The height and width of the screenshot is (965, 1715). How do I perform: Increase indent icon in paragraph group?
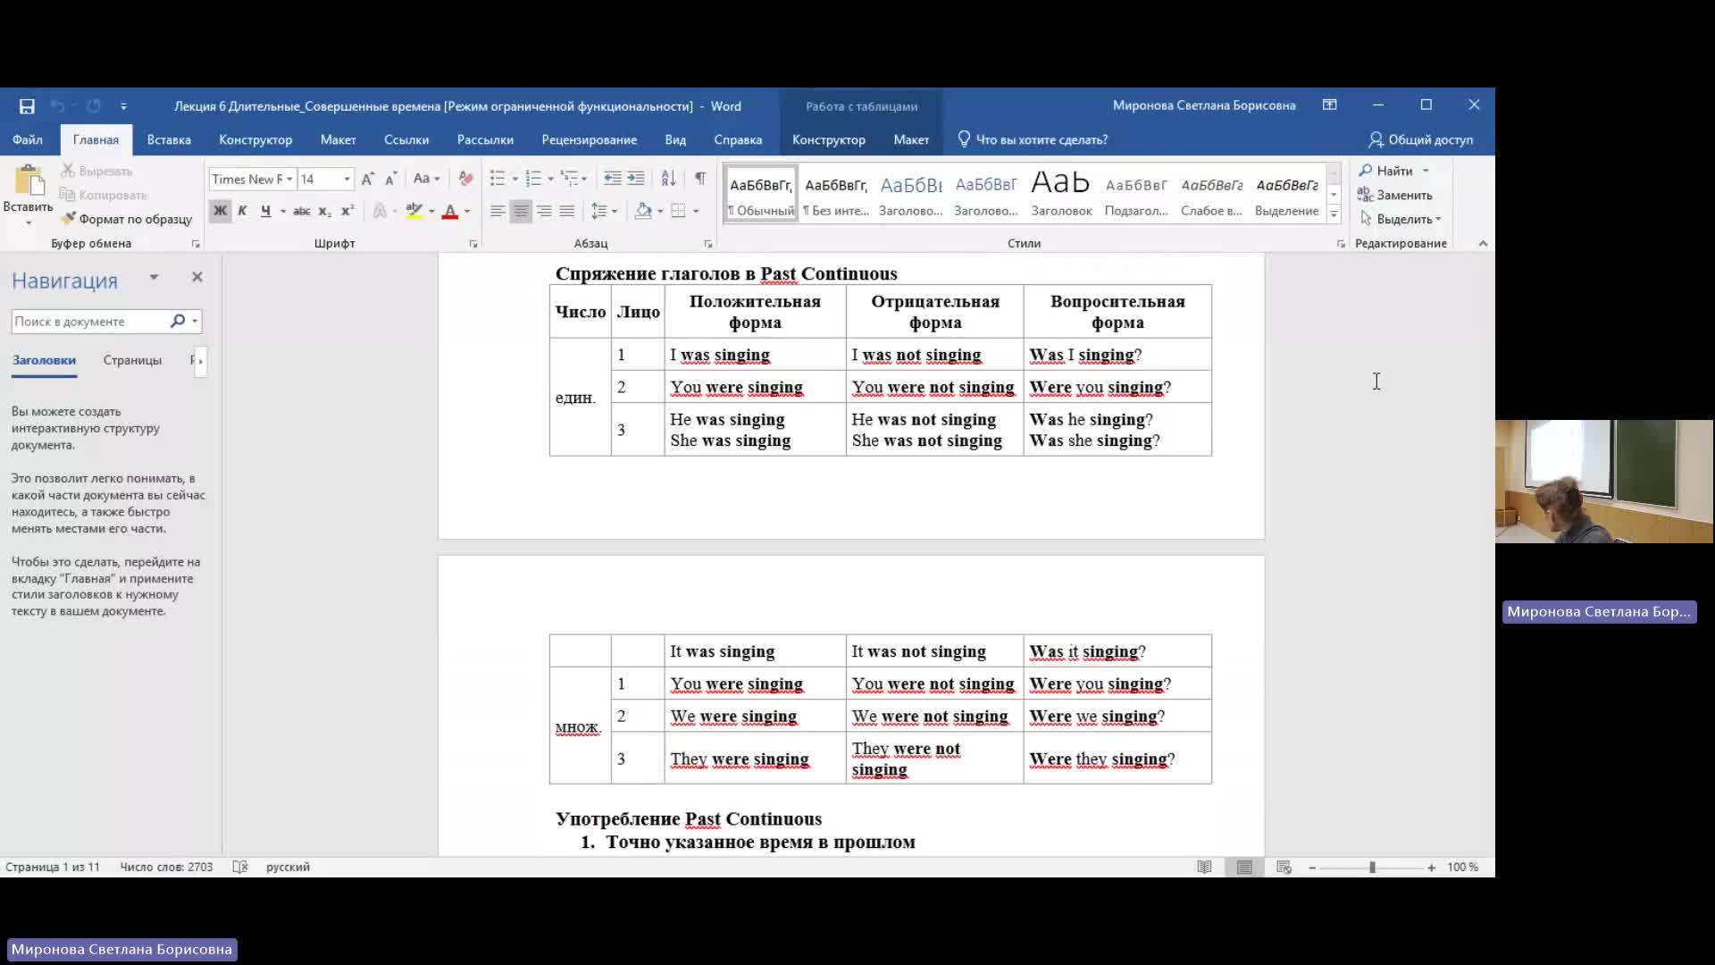(x=636, y=179)
